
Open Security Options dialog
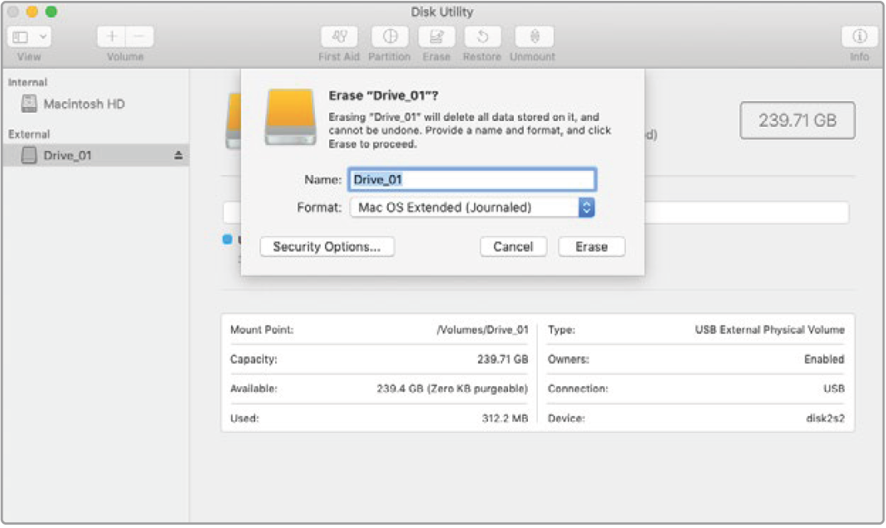pos(327,246)
